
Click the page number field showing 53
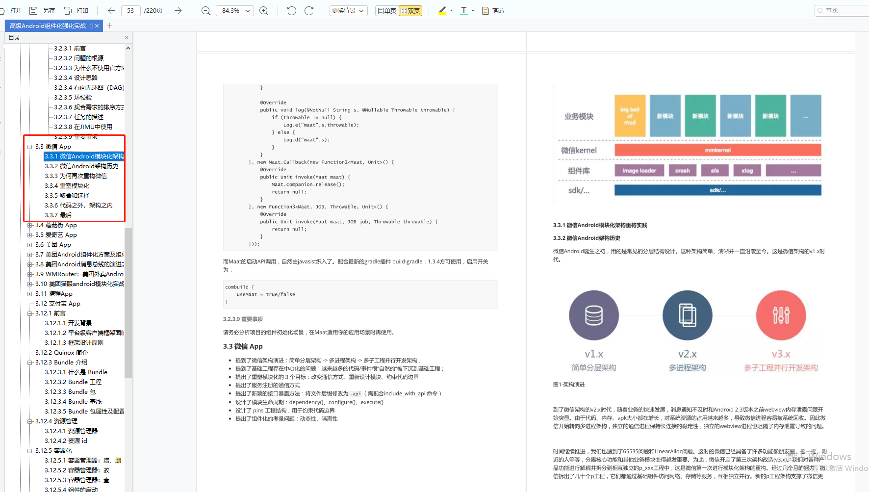(x=130, y=10)
